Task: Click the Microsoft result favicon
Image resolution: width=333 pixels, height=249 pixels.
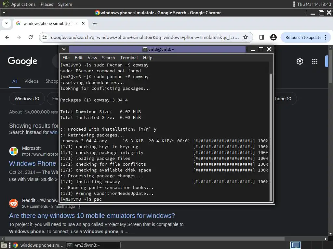Action: tap(14, 151)
